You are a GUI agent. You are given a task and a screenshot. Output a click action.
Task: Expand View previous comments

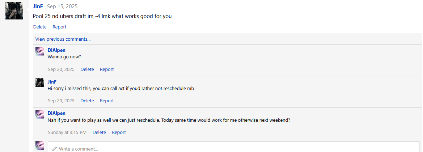[x=63, y=39]
